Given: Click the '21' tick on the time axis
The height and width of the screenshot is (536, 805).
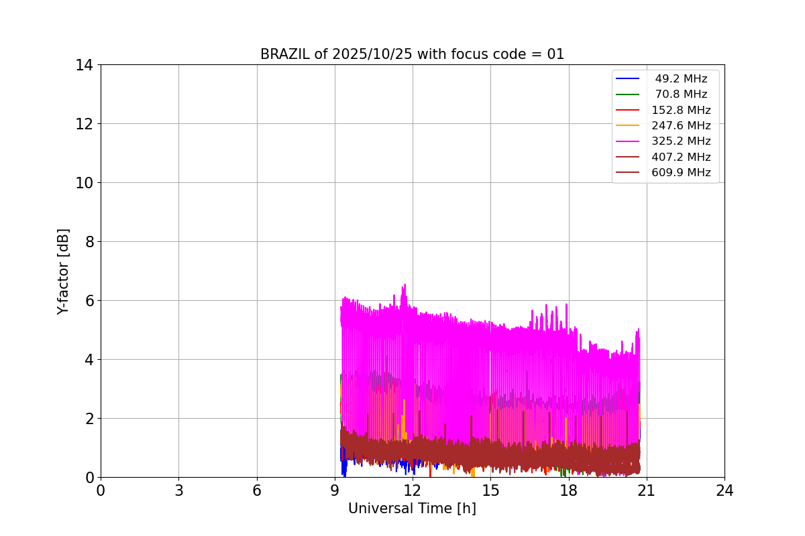Looking at the screenshot, I should click(x=647, y=490).
